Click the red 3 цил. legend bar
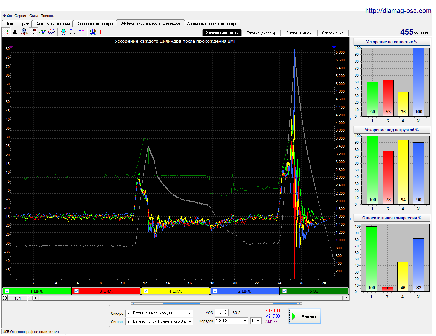Screen dimensions: 436x336 tap(106, 291)
